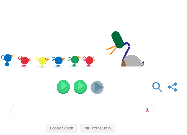Click the share icon

coord(173,87)
